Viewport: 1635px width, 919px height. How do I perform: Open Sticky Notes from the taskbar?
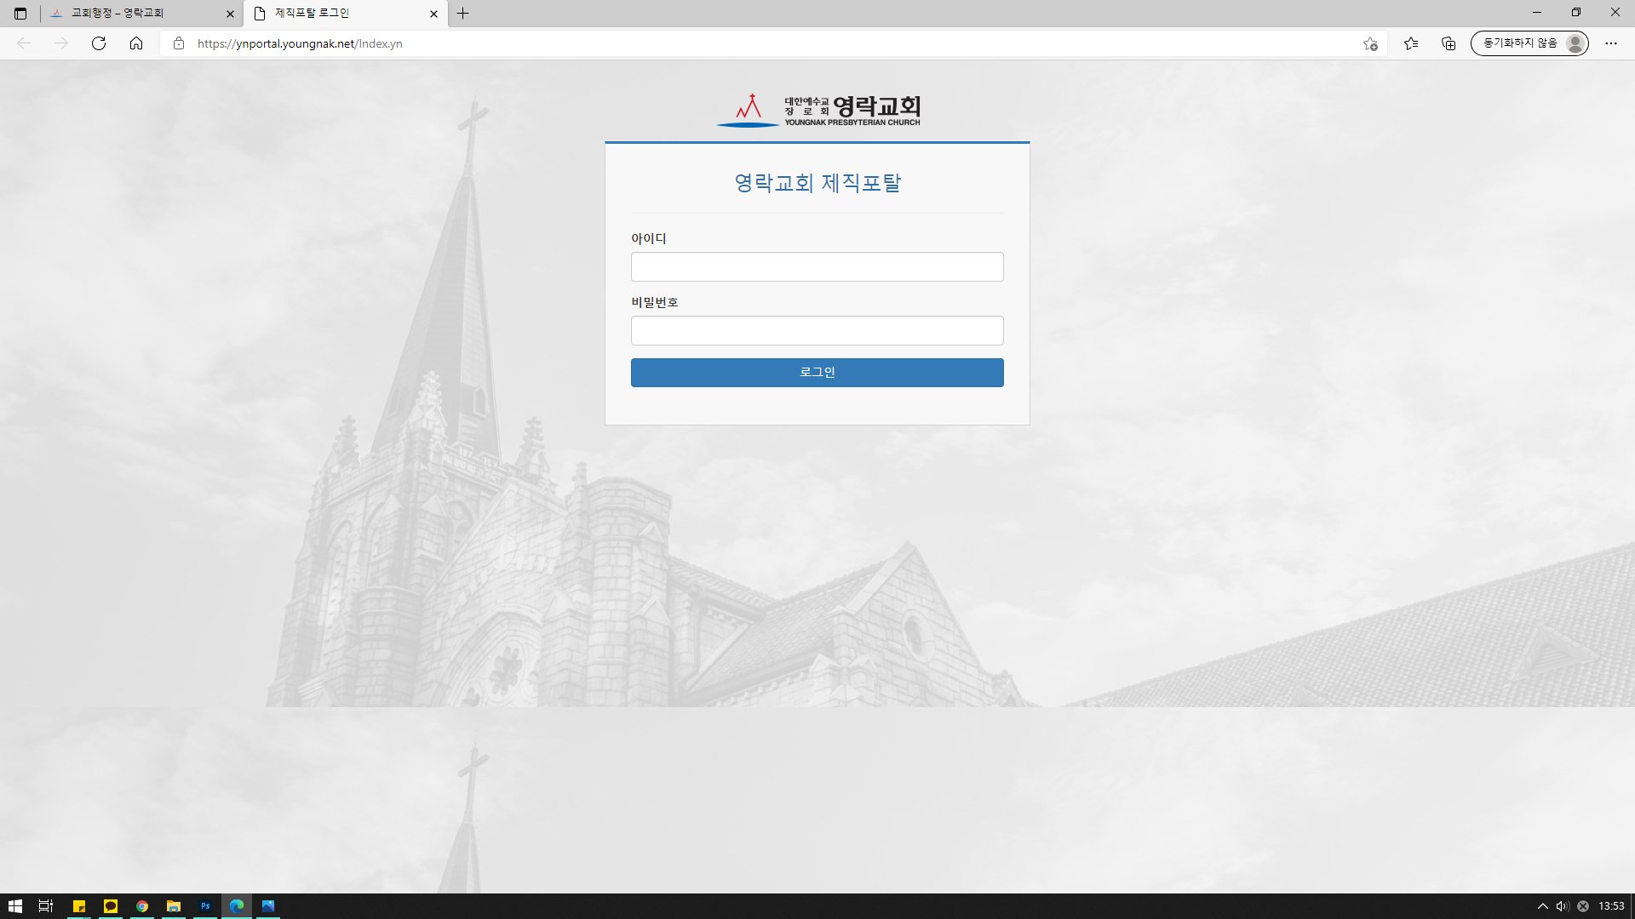(x=79, y=906)
